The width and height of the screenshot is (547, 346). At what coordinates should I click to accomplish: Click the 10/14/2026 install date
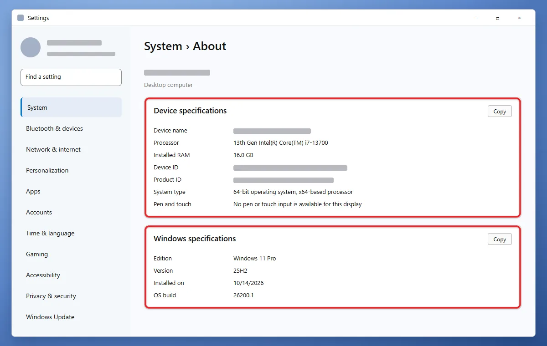248,283
